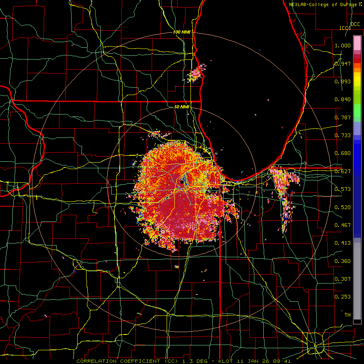Select the 0.413 scale value
Image resolution: width=364 pixels, height=364 pixels.
point(343,243)
